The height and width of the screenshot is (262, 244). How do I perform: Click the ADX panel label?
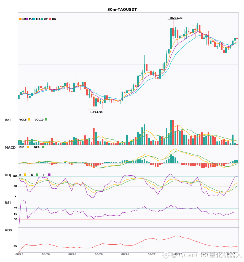click(9, 230)
